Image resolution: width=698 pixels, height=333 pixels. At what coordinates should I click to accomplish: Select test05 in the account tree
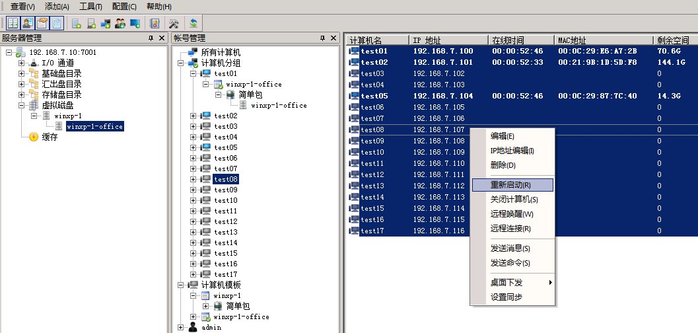pos(226,147)
